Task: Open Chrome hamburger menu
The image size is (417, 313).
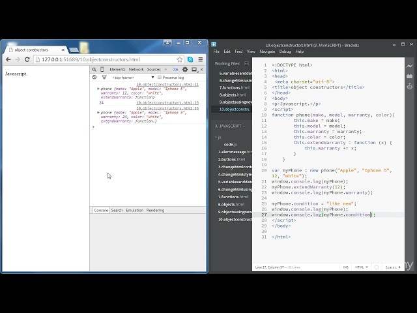Action: pos(201,59)
